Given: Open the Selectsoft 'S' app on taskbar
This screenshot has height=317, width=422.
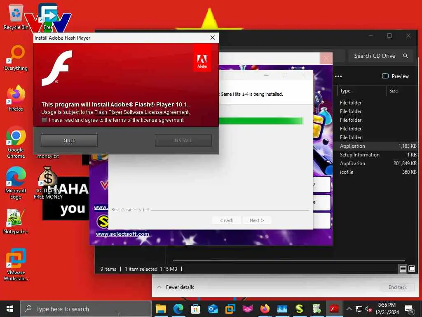Looking at the screenshot, I should point(300,309).
